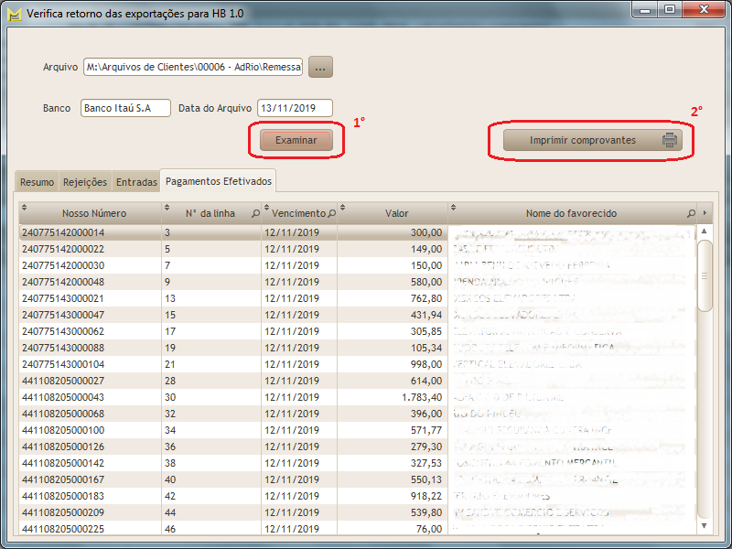The image size is (732, 549).
Task: Click the Data do Arquivo date field
Action: click(295, 108)
